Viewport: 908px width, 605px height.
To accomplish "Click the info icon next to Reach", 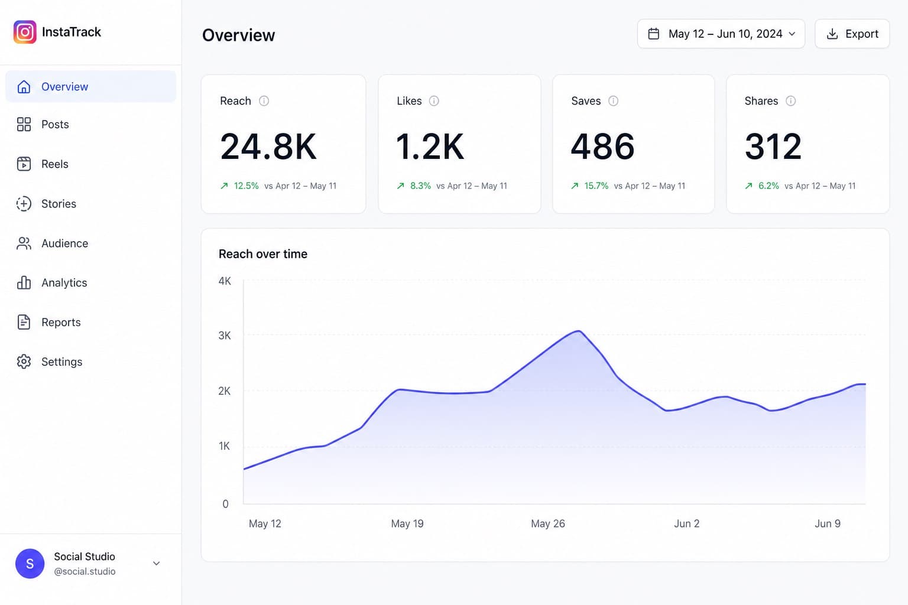I will click(264, 101).
